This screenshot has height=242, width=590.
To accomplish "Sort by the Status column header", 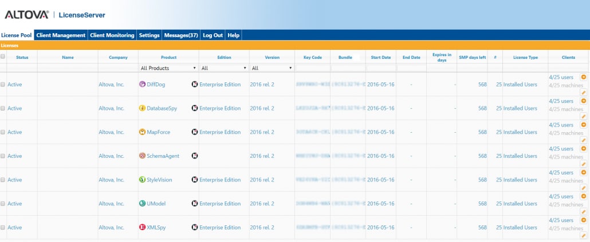I will pyautogui.click(x=22, y=57).
